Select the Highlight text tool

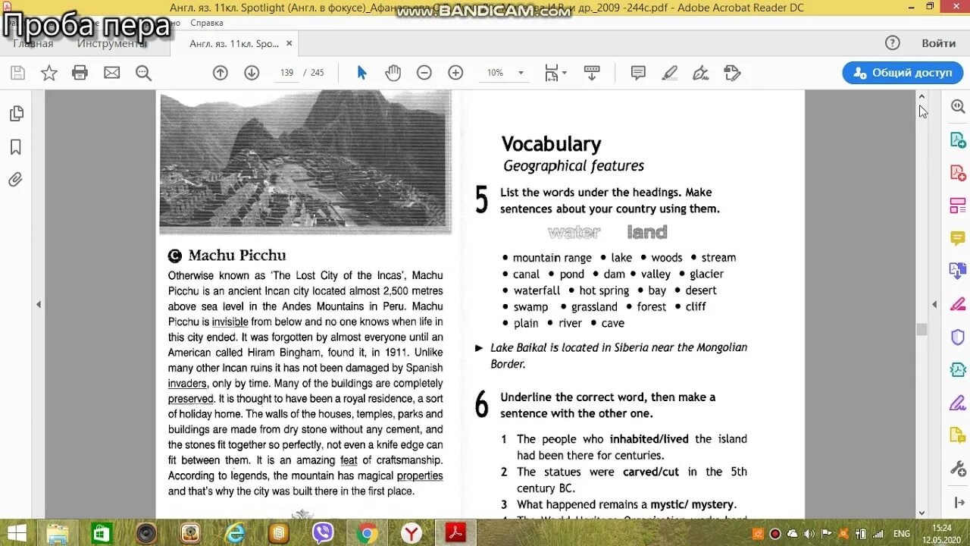pyautogui.click(x=669, y=73)
